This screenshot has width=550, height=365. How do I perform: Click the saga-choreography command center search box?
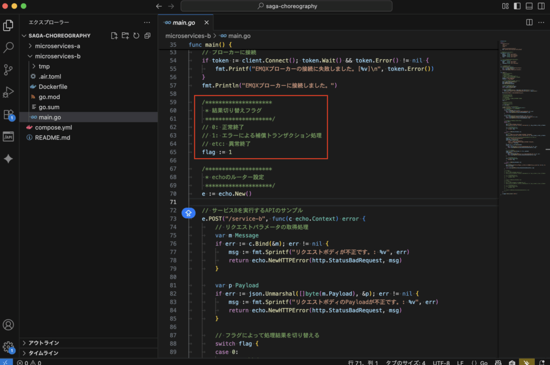(x=286, y=6)
